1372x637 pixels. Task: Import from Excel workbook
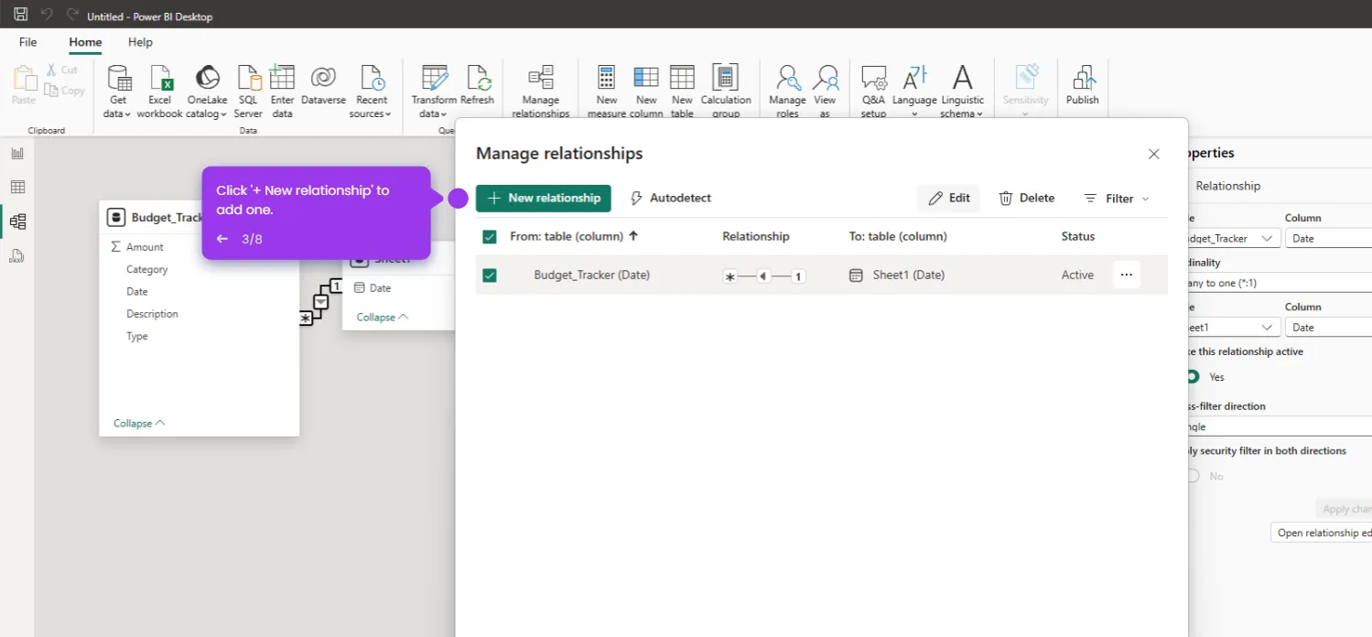tap(160, 92)
